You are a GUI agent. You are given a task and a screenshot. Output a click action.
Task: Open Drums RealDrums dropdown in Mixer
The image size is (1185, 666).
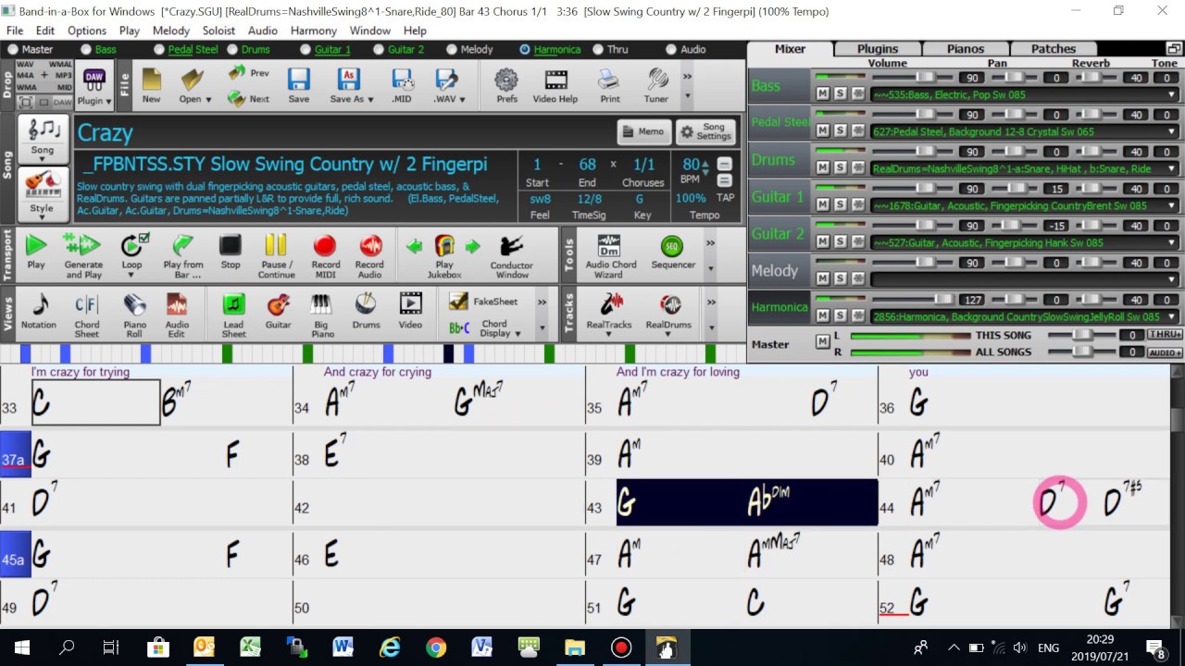coord(1171,168)
